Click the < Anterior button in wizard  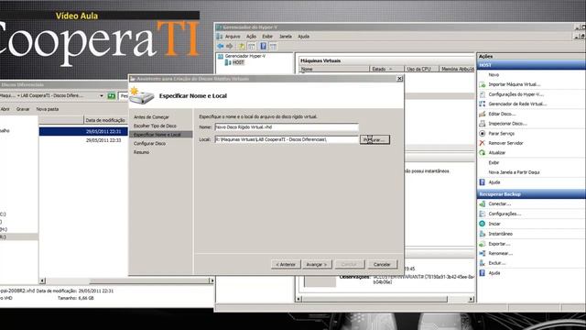tap(286, 264)
